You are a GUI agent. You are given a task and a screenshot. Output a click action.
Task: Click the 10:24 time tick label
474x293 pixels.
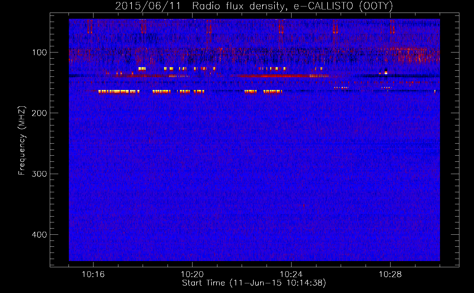coord(291,274)
